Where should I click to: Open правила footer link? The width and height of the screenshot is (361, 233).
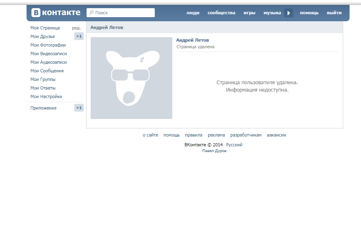pos(194,135)
